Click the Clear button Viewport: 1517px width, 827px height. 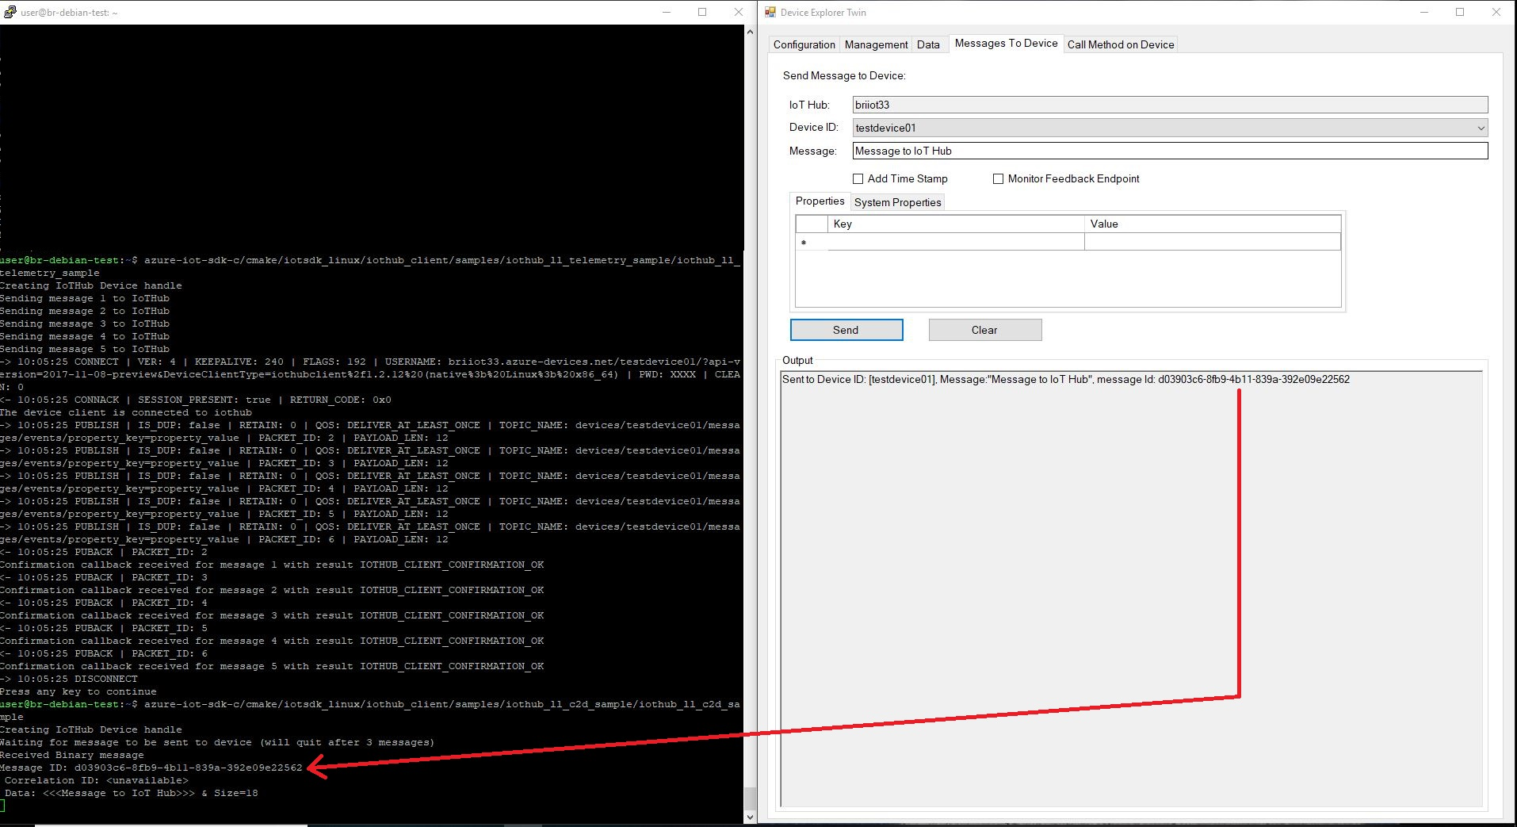coord(985,330)
